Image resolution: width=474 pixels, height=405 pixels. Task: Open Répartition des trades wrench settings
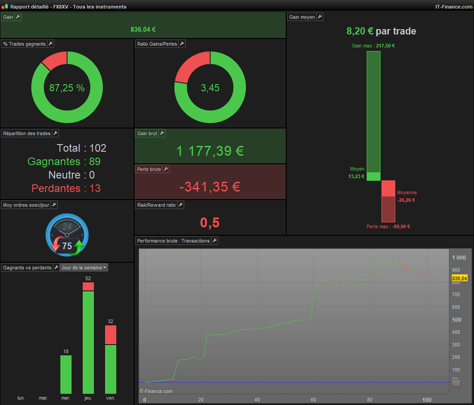55,133
